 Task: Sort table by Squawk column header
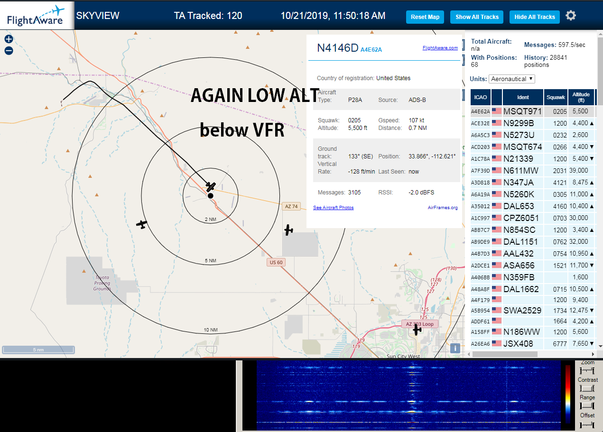[x=556, y=97]
